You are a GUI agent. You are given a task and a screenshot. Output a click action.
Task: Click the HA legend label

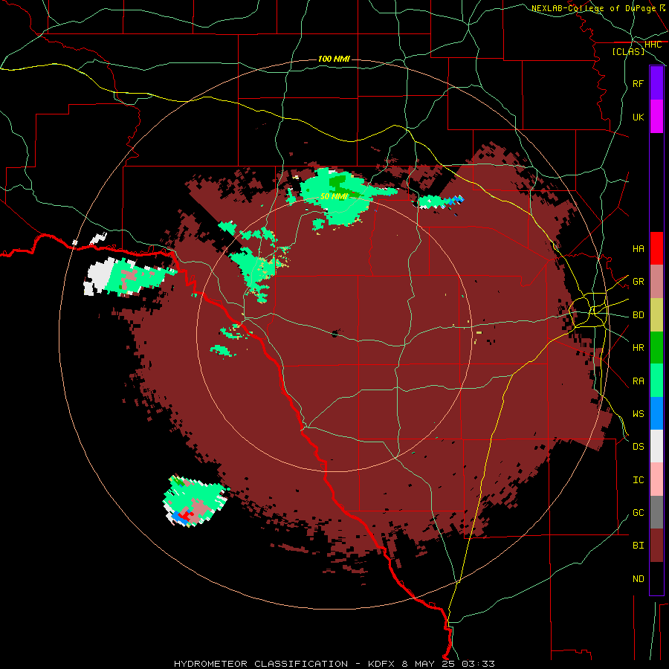point(639,248)
